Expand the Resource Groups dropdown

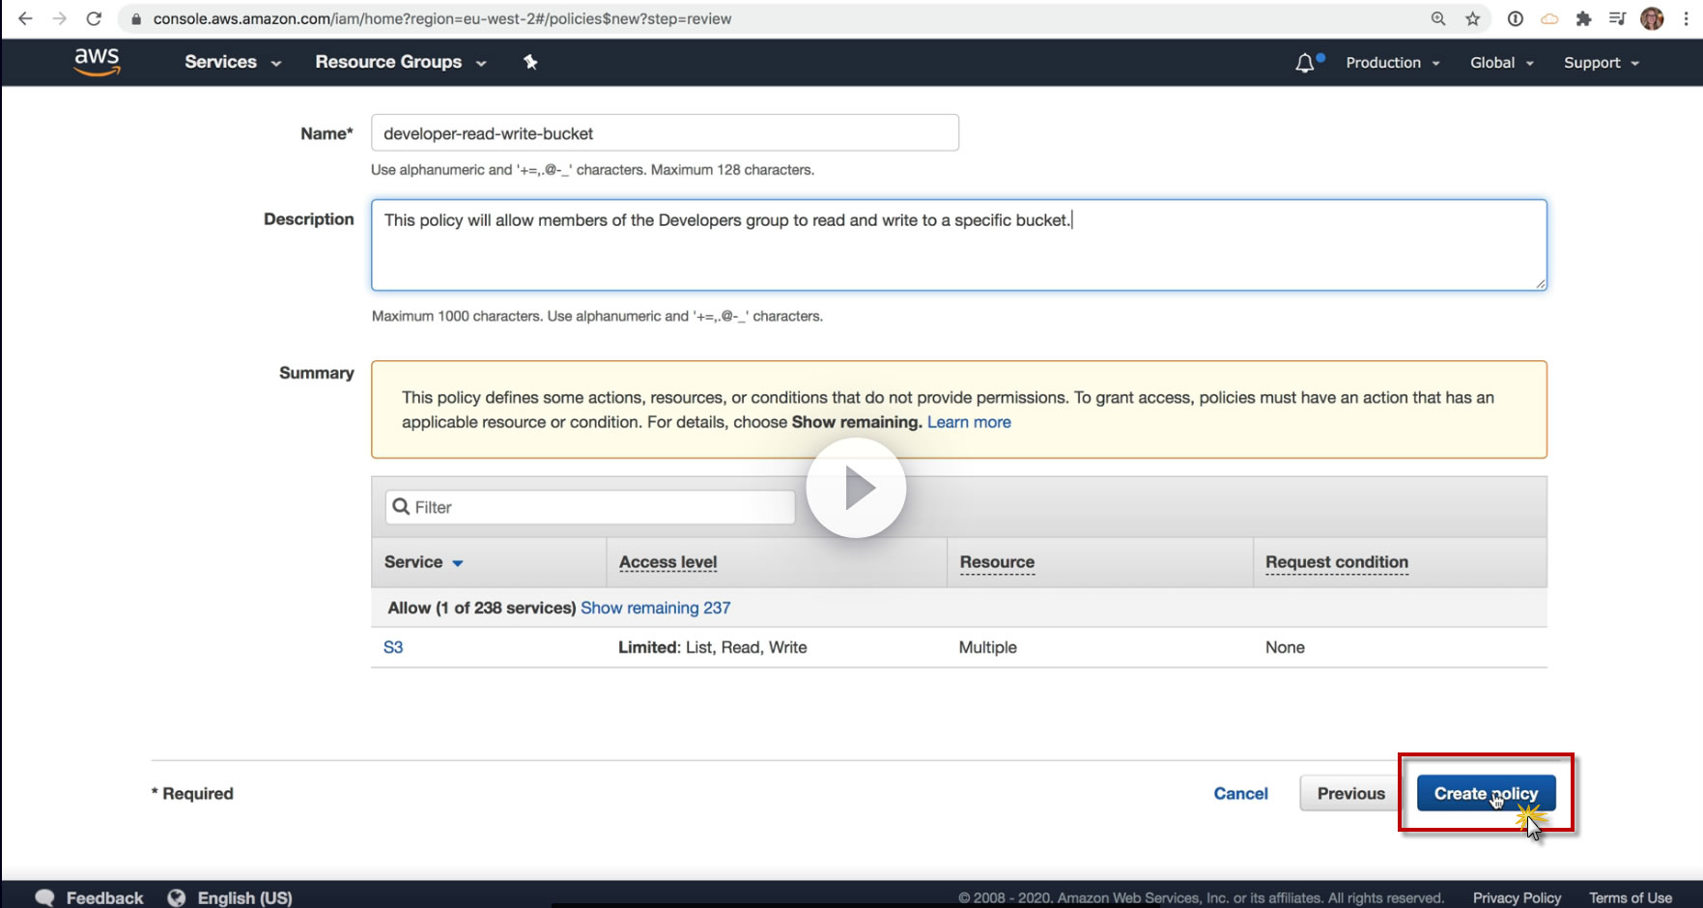click(x=400, y=62)
